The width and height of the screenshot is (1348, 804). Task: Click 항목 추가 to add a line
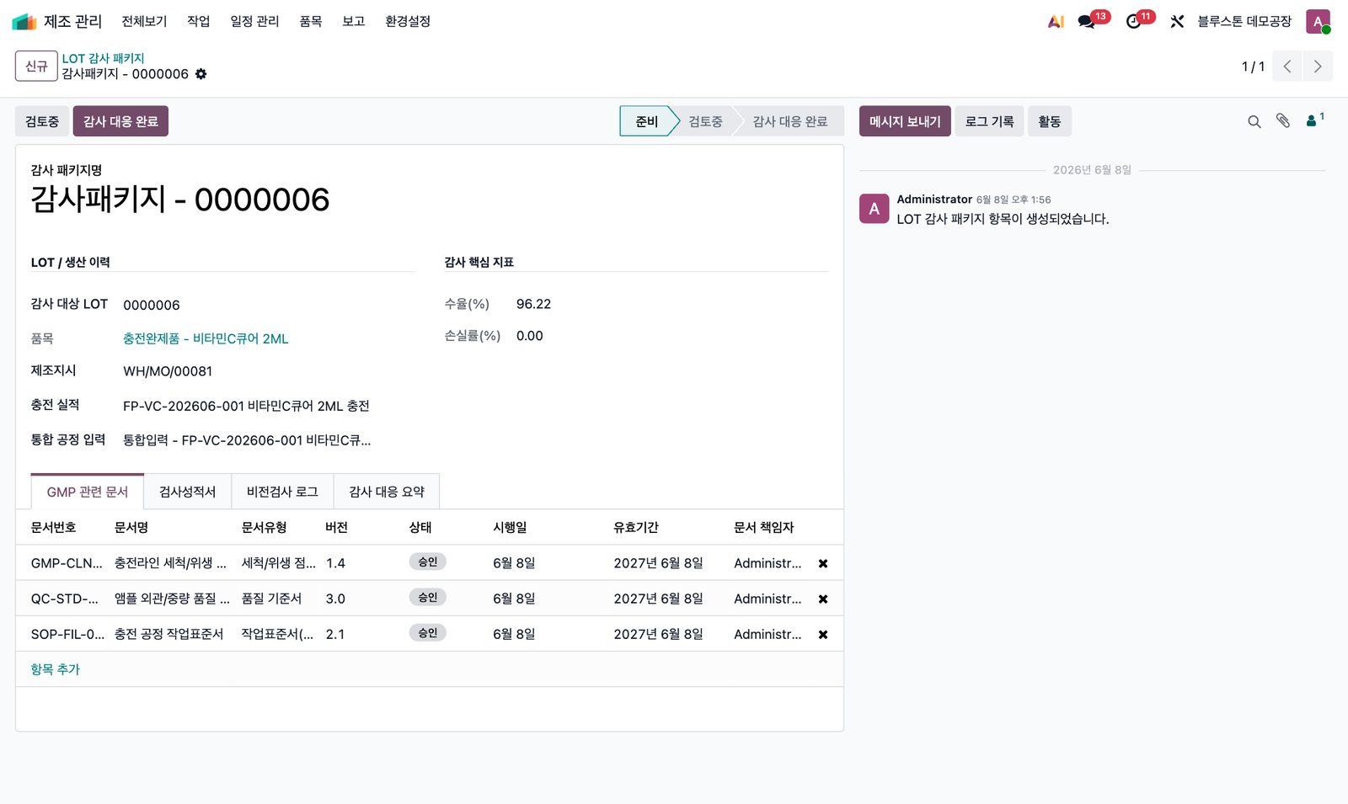[55, 669]
